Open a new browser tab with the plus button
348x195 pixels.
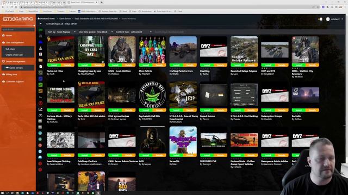coord(102,2)
